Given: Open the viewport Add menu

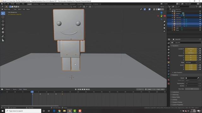Looking at the screenshot, I should [x=24, y=9].
